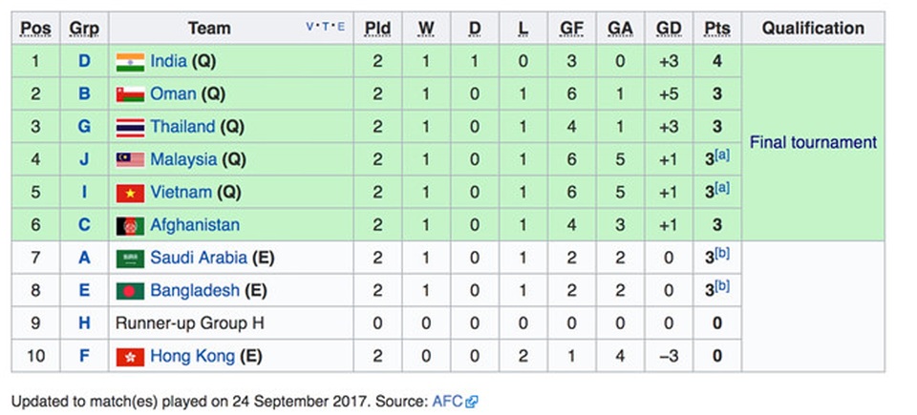Screen dimensions: 917x415
Task: Click the GD column header
Action: click(669, 28)
